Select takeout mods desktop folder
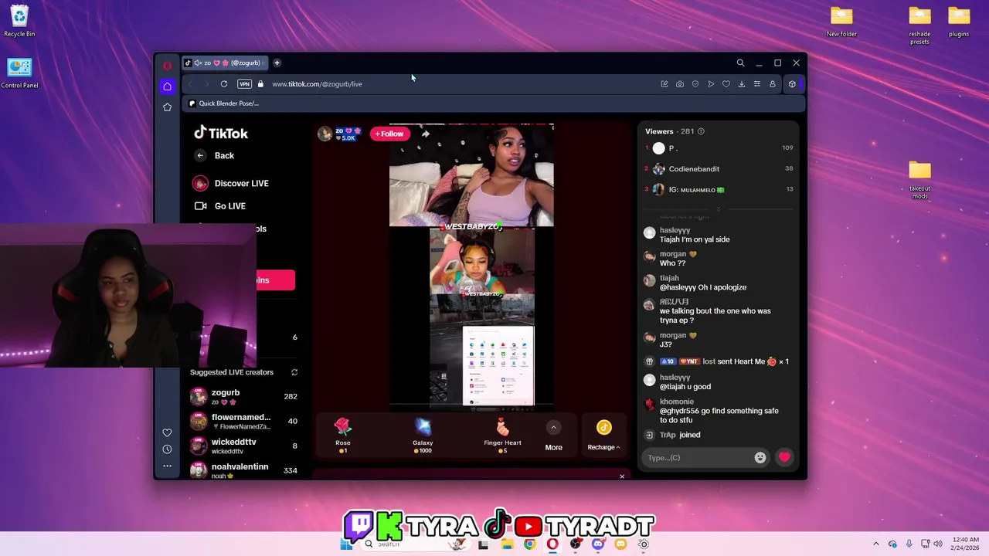 point(919,180)
